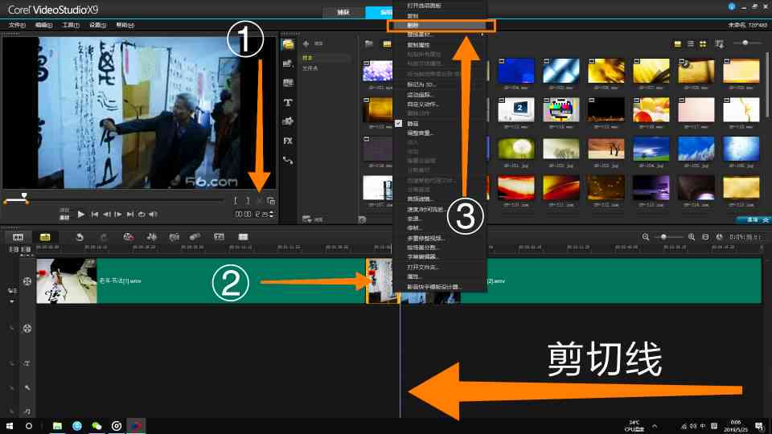772x434 pixels.
Task: Open the 工具(T) menu
Action: click(x=71, y=25)
